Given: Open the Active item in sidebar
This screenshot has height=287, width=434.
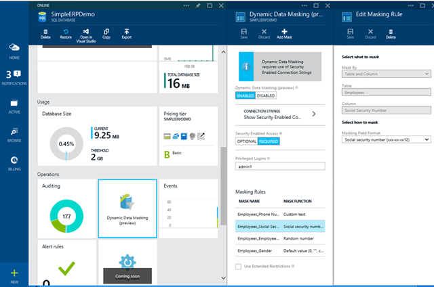Looking at the screenshot, I should point(14,107).
